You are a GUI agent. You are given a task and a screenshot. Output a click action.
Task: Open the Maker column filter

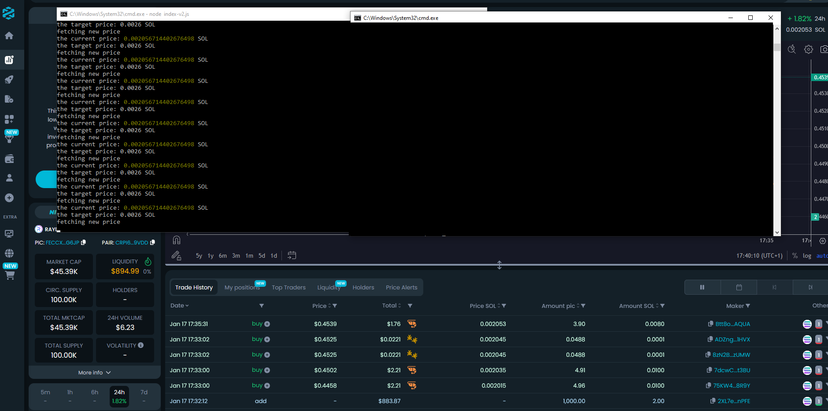coord(748,306)
